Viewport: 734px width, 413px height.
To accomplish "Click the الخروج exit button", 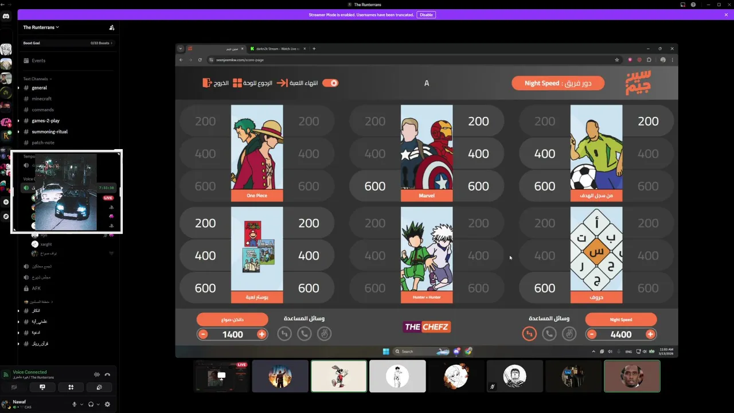I will tap(216, 83).
